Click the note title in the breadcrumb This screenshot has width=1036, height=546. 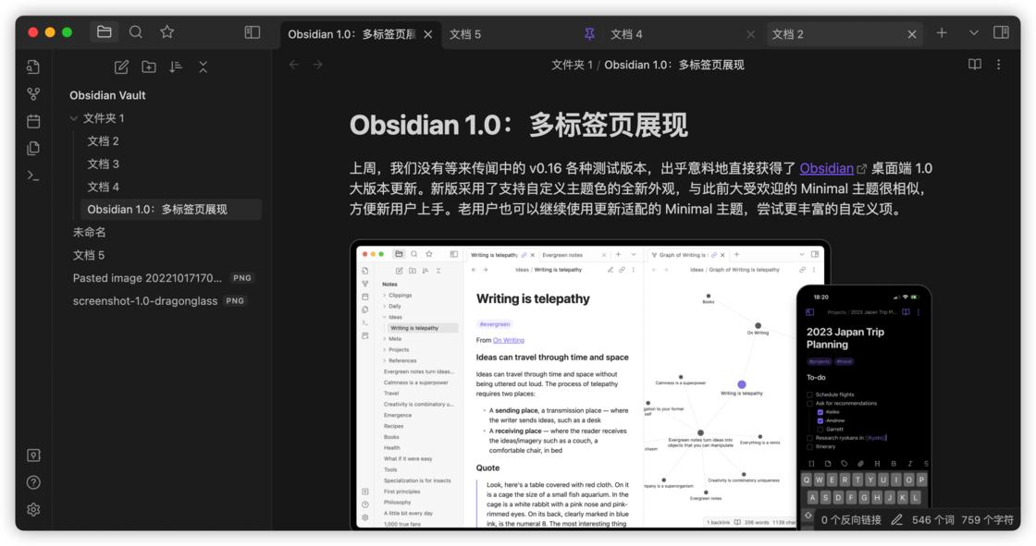click(x=674, y=65)
